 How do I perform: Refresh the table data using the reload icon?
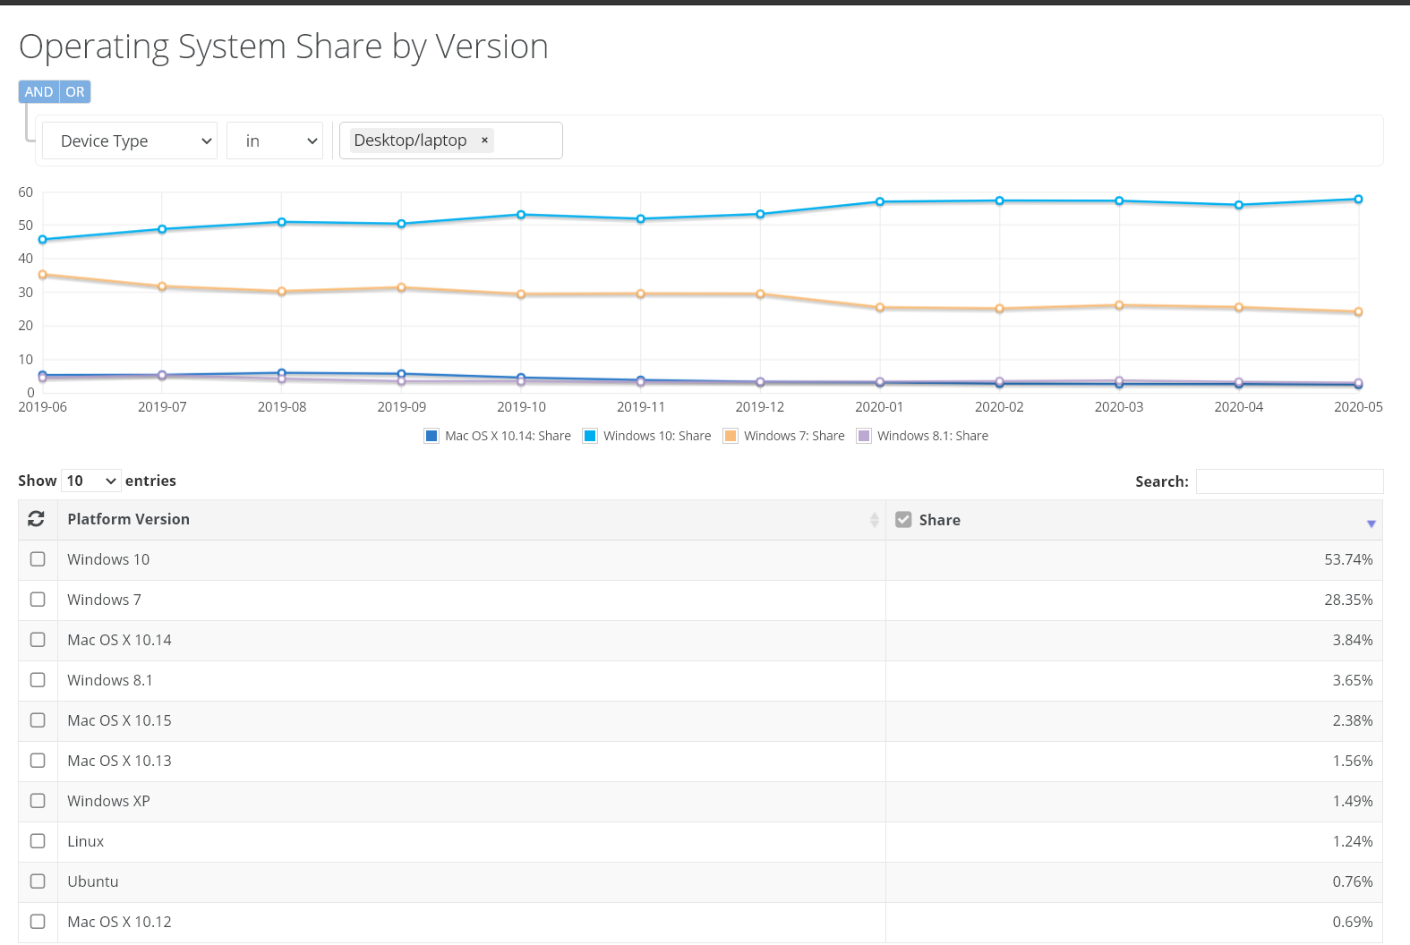click(x=36, y=519)
